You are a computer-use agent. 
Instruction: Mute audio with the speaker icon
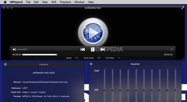(x=14, y=49)
